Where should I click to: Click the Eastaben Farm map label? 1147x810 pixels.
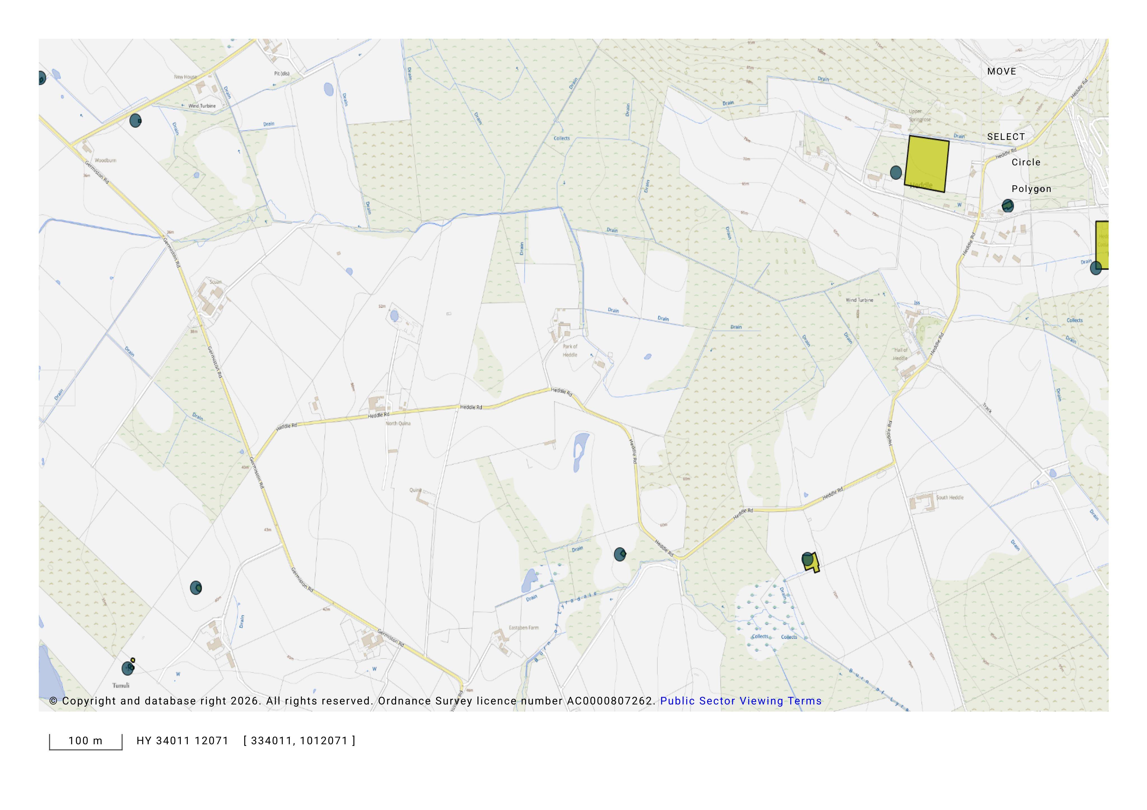pyautogui.click(x=524, y=627)
